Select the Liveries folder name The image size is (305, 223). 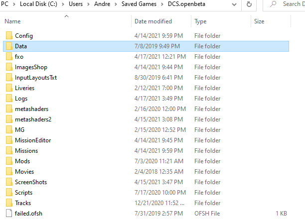(24, 88)
